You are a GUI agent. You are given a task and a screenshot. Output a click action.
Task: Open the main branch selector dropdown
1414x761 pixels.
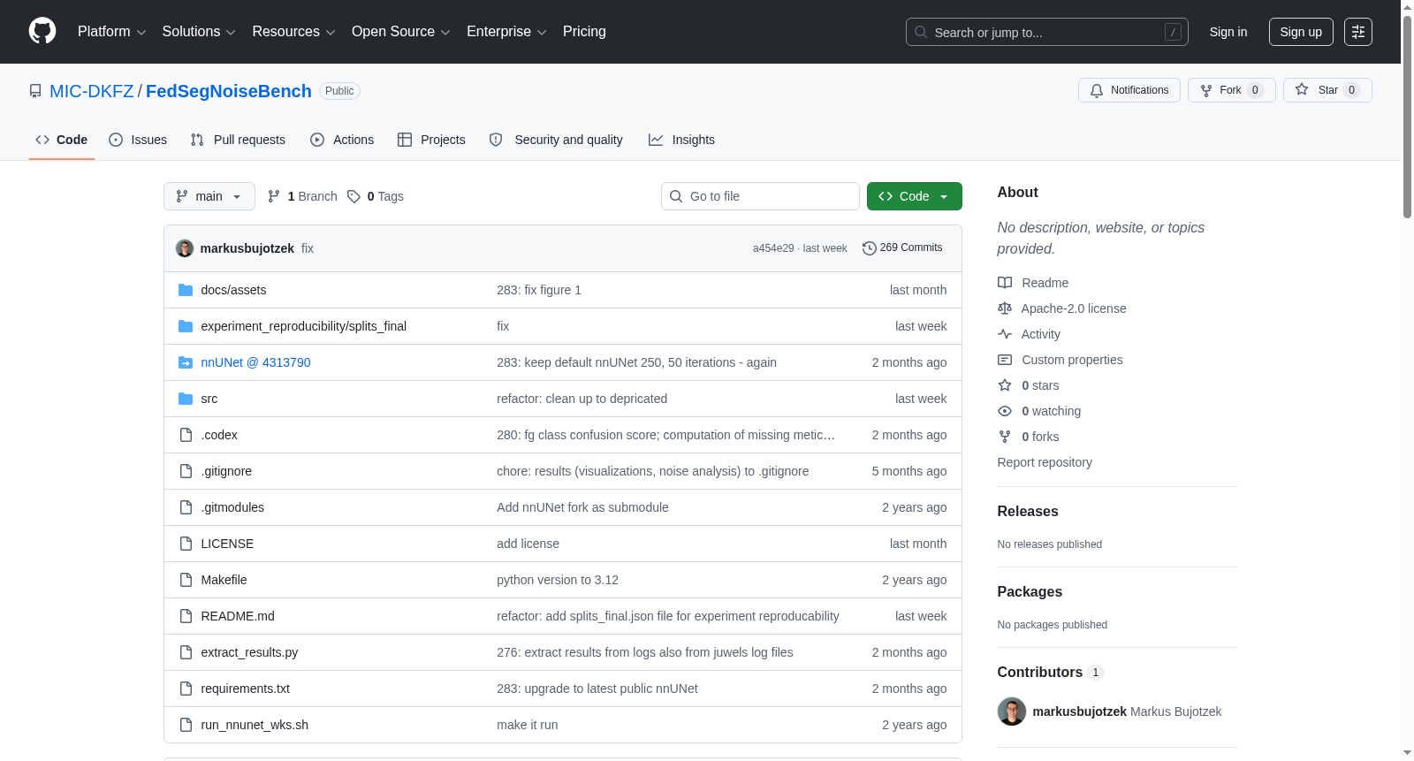click(209, 196)
